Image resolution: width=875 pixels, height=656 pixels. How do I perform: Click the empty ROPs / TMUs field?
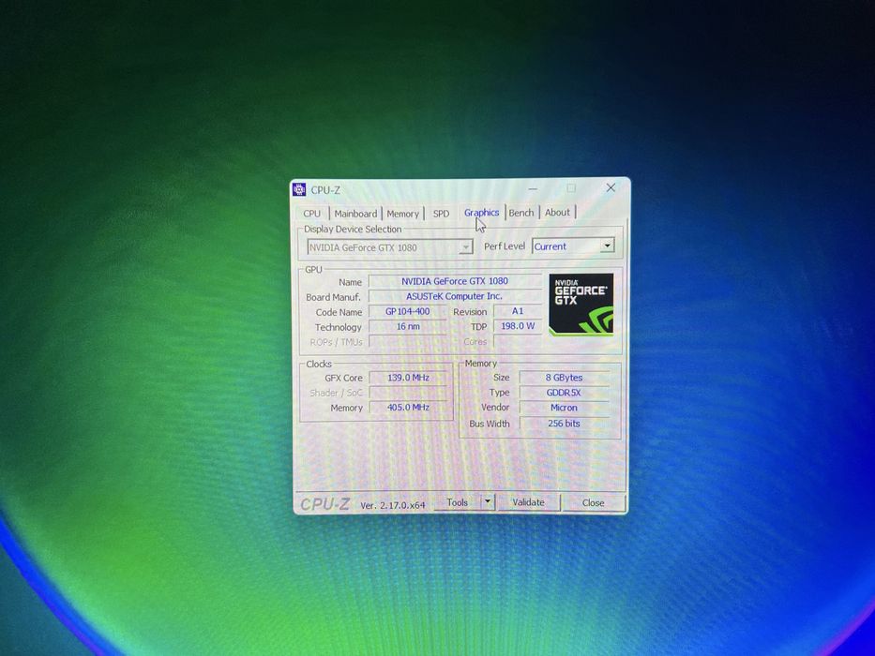408,341
